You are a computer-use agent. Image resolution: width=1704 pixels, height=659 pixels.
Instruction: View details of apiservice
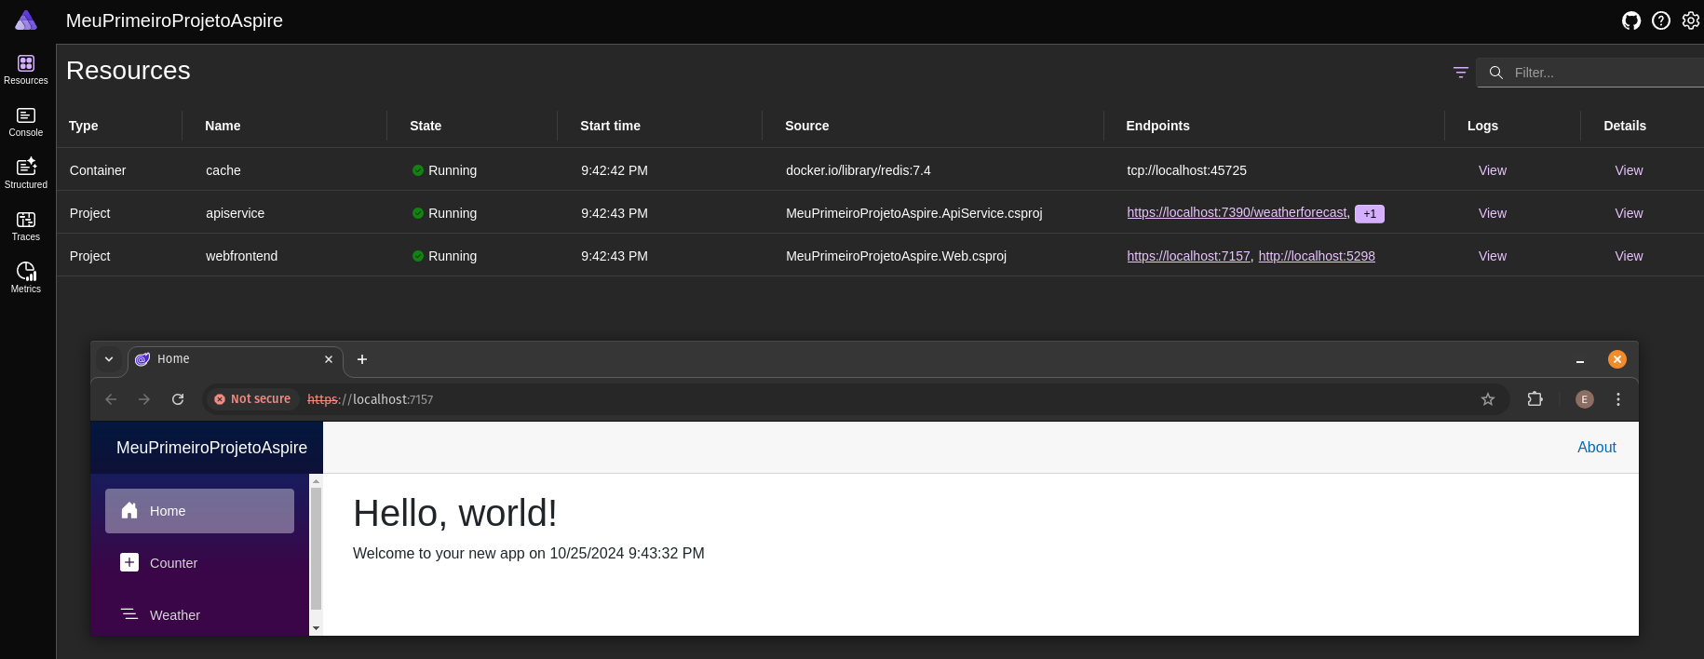pyautogui.click(x=1629, y=213)
